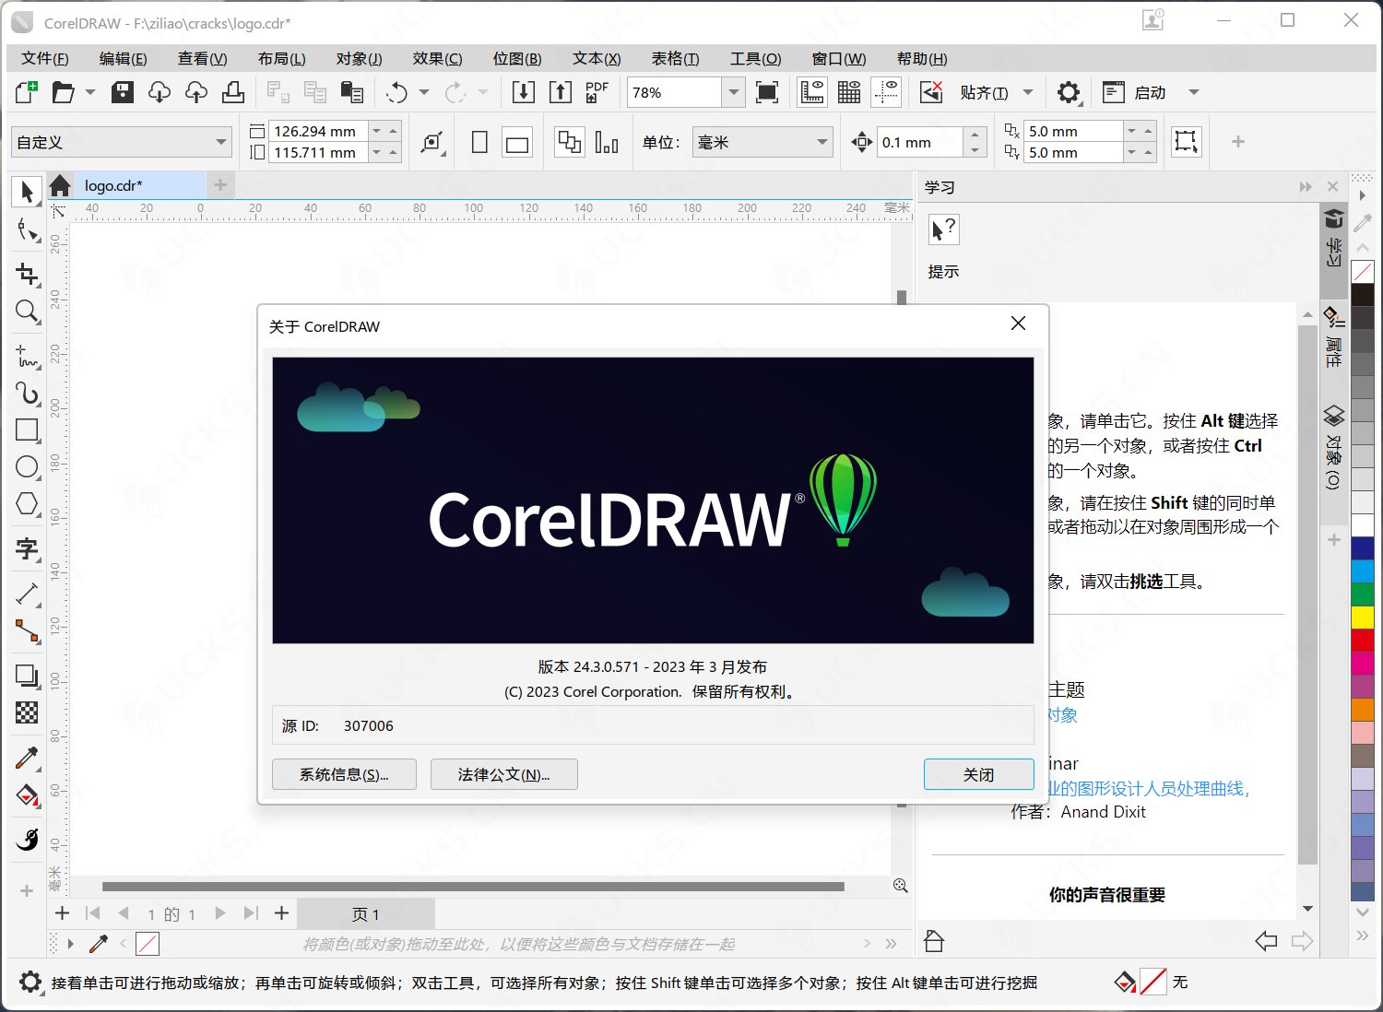Open the zoom level 78% dropdown
The width and height of the screenshot is (1383, 1012).
[x=734, y=92]
